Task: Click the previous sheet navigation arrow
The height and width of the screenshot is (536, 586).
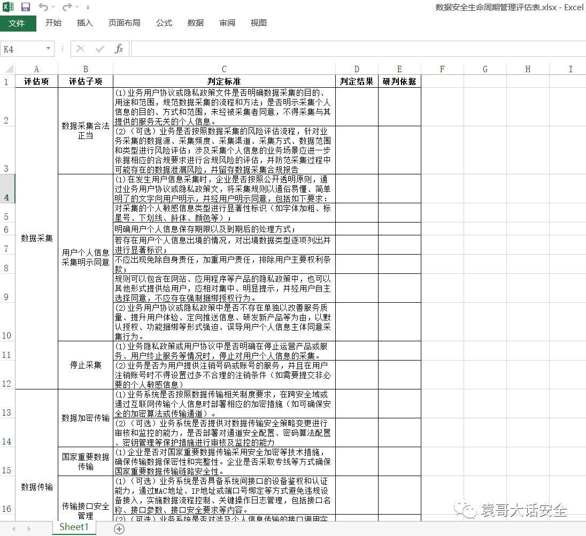Action: click(14, 529)
